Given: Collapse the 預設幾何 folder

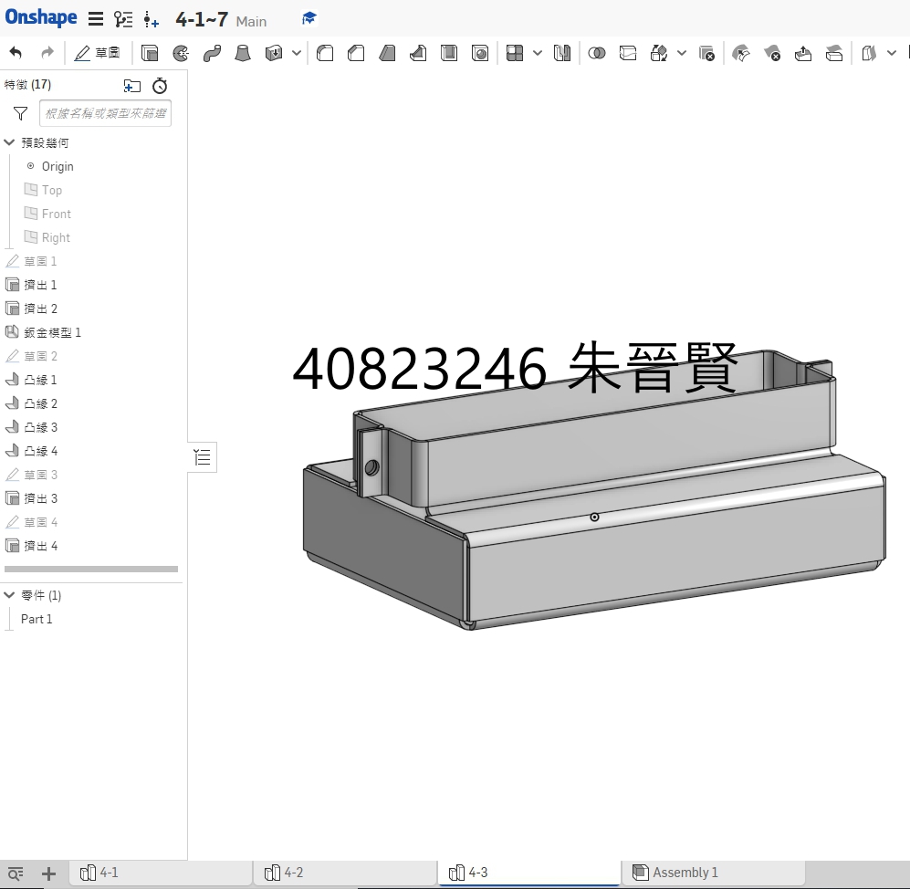Looking at the screenshot, I should (x=9, y=142).
